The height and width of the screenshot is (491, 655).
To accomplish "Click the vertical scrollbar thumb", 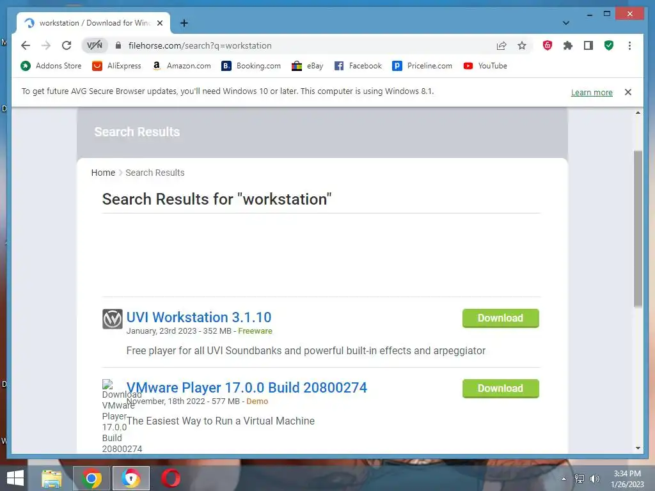I will tap(638, 229).
